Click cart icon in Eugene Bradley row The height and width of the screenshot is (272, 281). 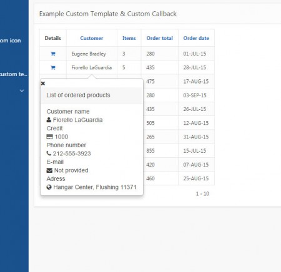pos(53,54)
